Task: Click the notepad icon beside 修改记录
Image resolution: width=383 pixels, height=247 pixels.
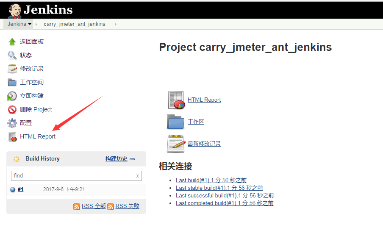Action: click(12, 69)
